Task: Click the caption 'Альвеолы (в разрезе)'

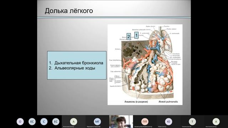Action: pyautogui.click(x=136, y=102)
